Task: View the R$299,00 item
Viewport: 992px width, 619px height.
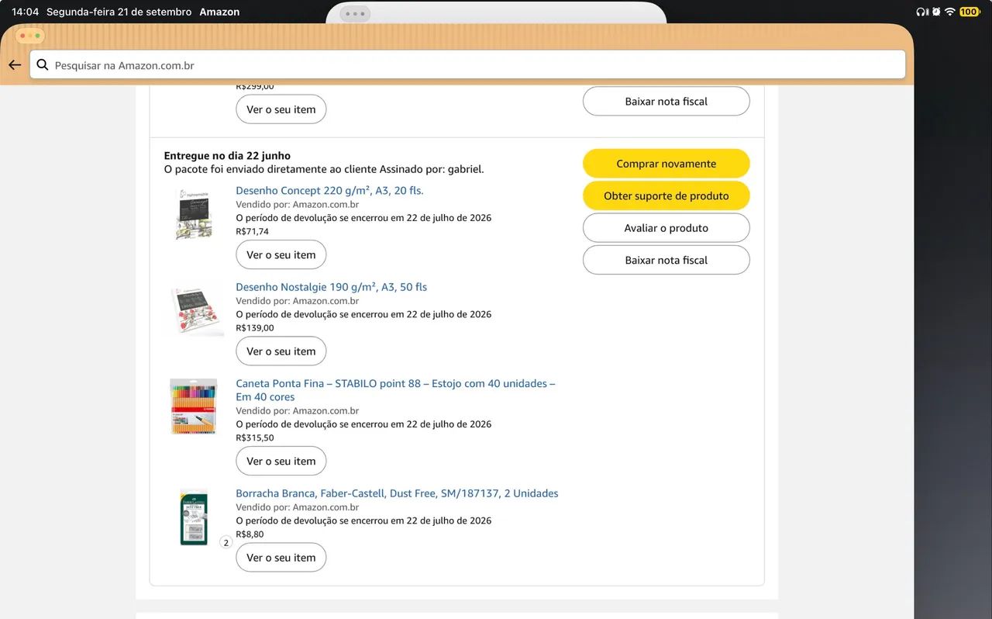Action: 281,109
